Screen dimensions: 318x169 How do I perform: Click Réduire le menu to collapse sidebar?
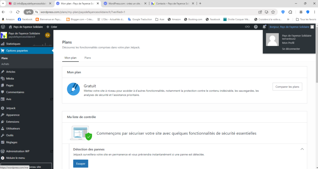tap(15, 158)
